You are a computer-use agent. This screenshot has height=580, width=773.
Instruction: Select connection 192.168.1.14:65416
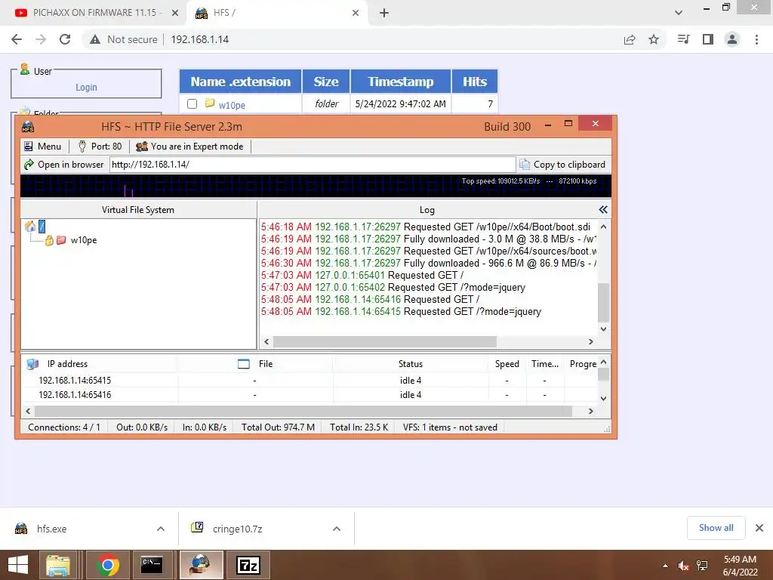point(75,394)
